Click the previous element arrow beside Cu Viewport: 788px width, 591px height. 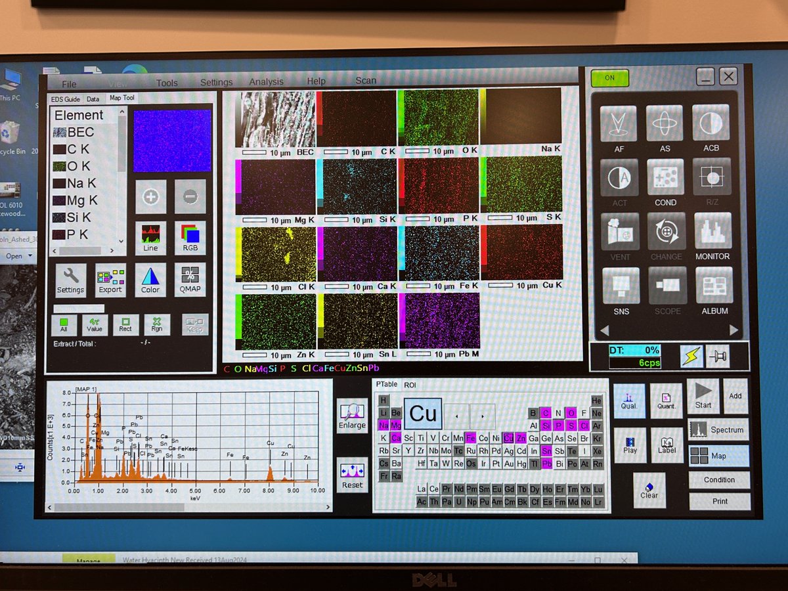click(x=456, y=416)
